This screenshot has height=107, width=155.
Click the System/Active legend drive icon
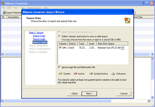[91, 74]
